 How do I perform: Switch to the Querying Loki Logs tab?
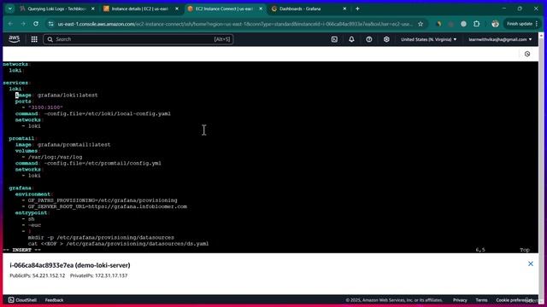point(56,9)
